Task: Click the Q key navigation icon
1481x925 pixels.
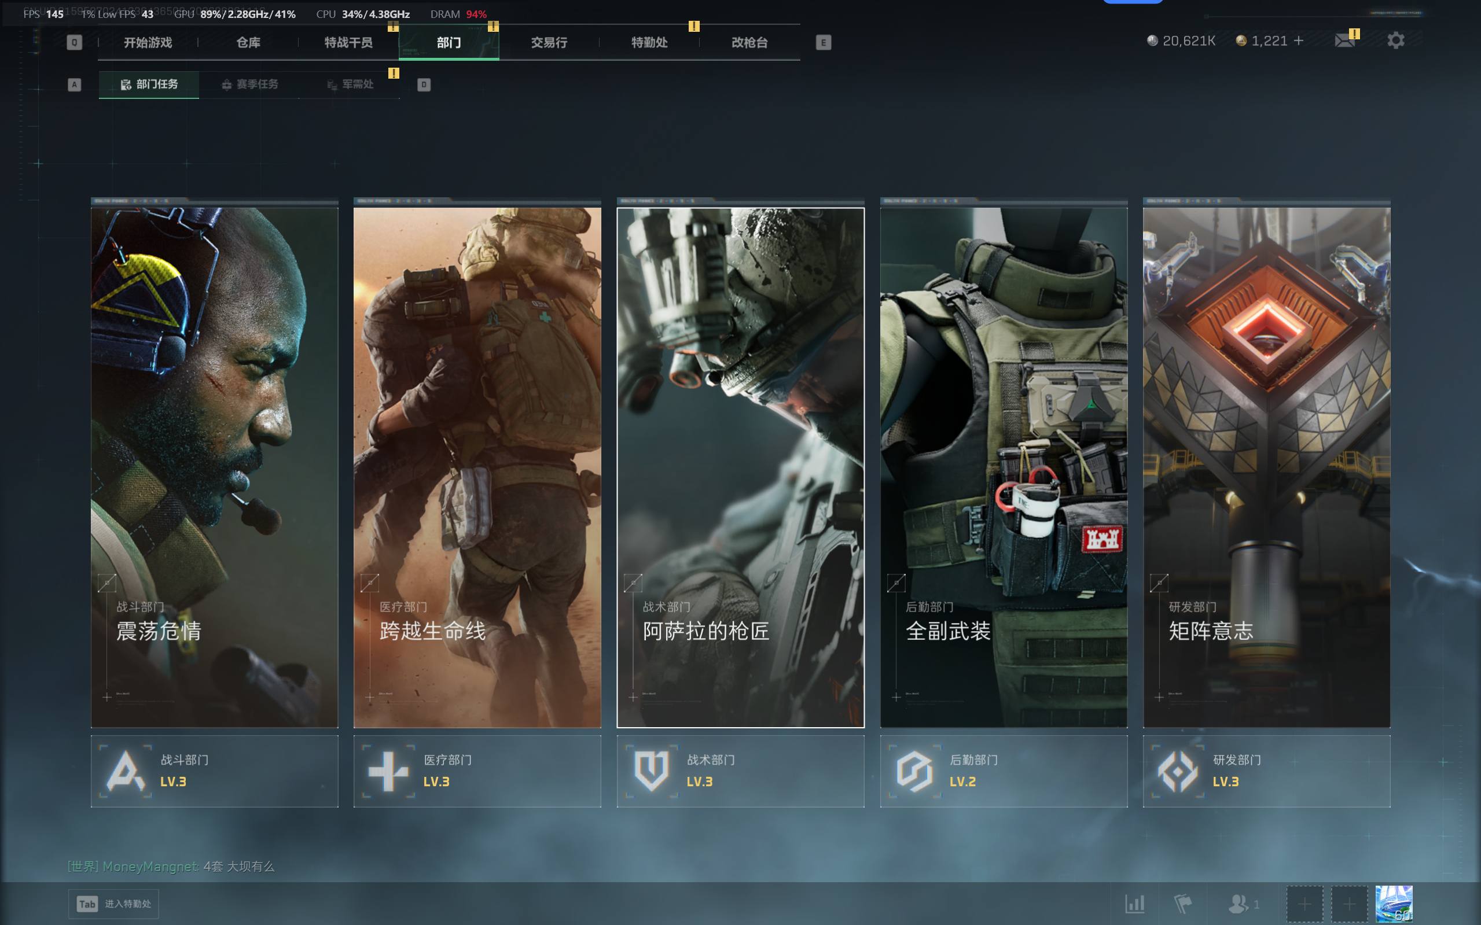Action: click(x=74, y=42)
